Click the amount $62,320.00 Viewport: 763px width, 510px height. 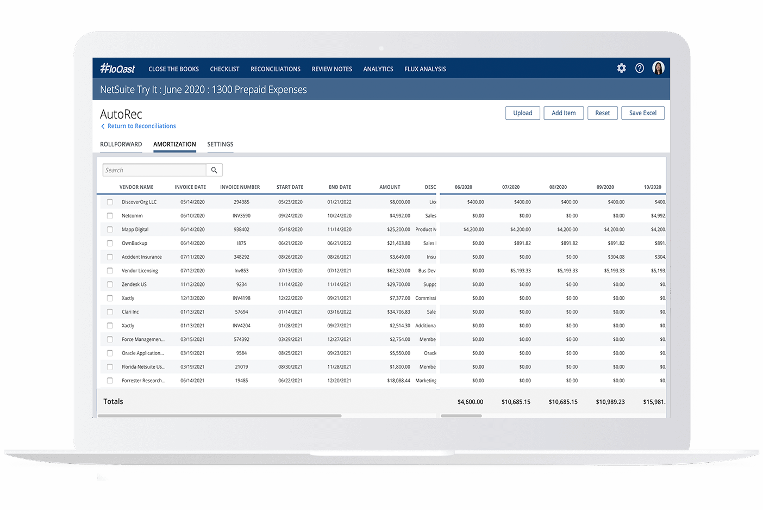tap(399, 271)
